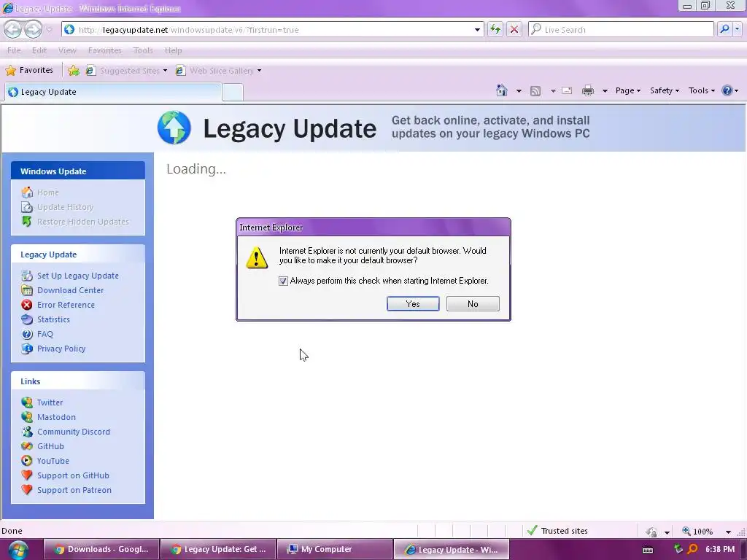
Task: Open Favorites star button
Action: [x=29, y=70]
